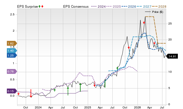Click the 2027 EPS consensus legend entry

(x=144, y=7)
